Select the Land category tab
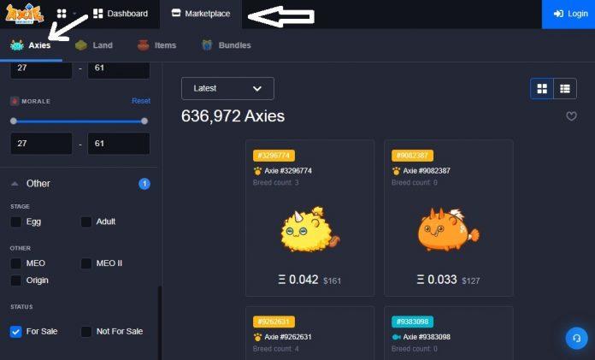The width and height of the screenshot is (595, 360). 94,45
